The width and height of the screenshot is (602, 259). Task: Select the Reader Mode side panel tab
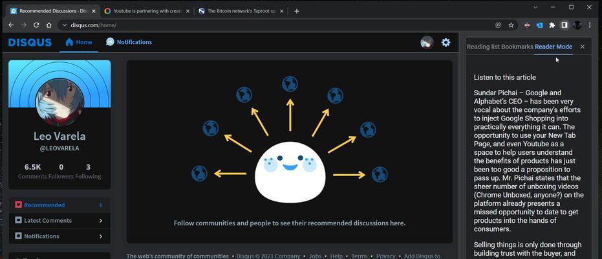coord(554,47)
